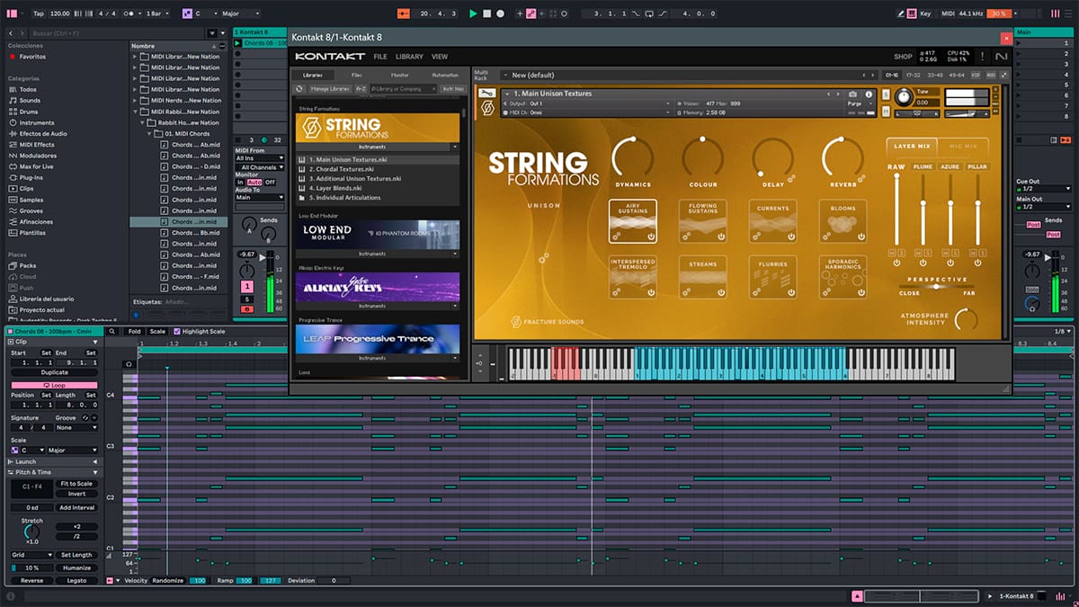1079x607 pixels.
Task: Click the Atmosphere Intensity knob
Action: tap(967, 318)
